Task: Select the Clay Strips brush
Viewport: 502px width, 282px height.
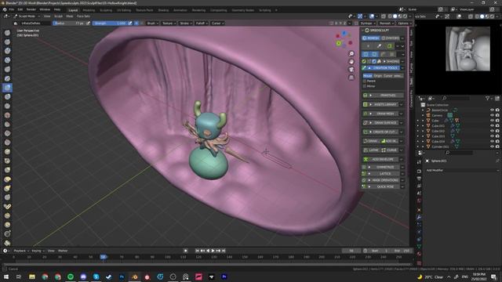Action: (7, 60)
